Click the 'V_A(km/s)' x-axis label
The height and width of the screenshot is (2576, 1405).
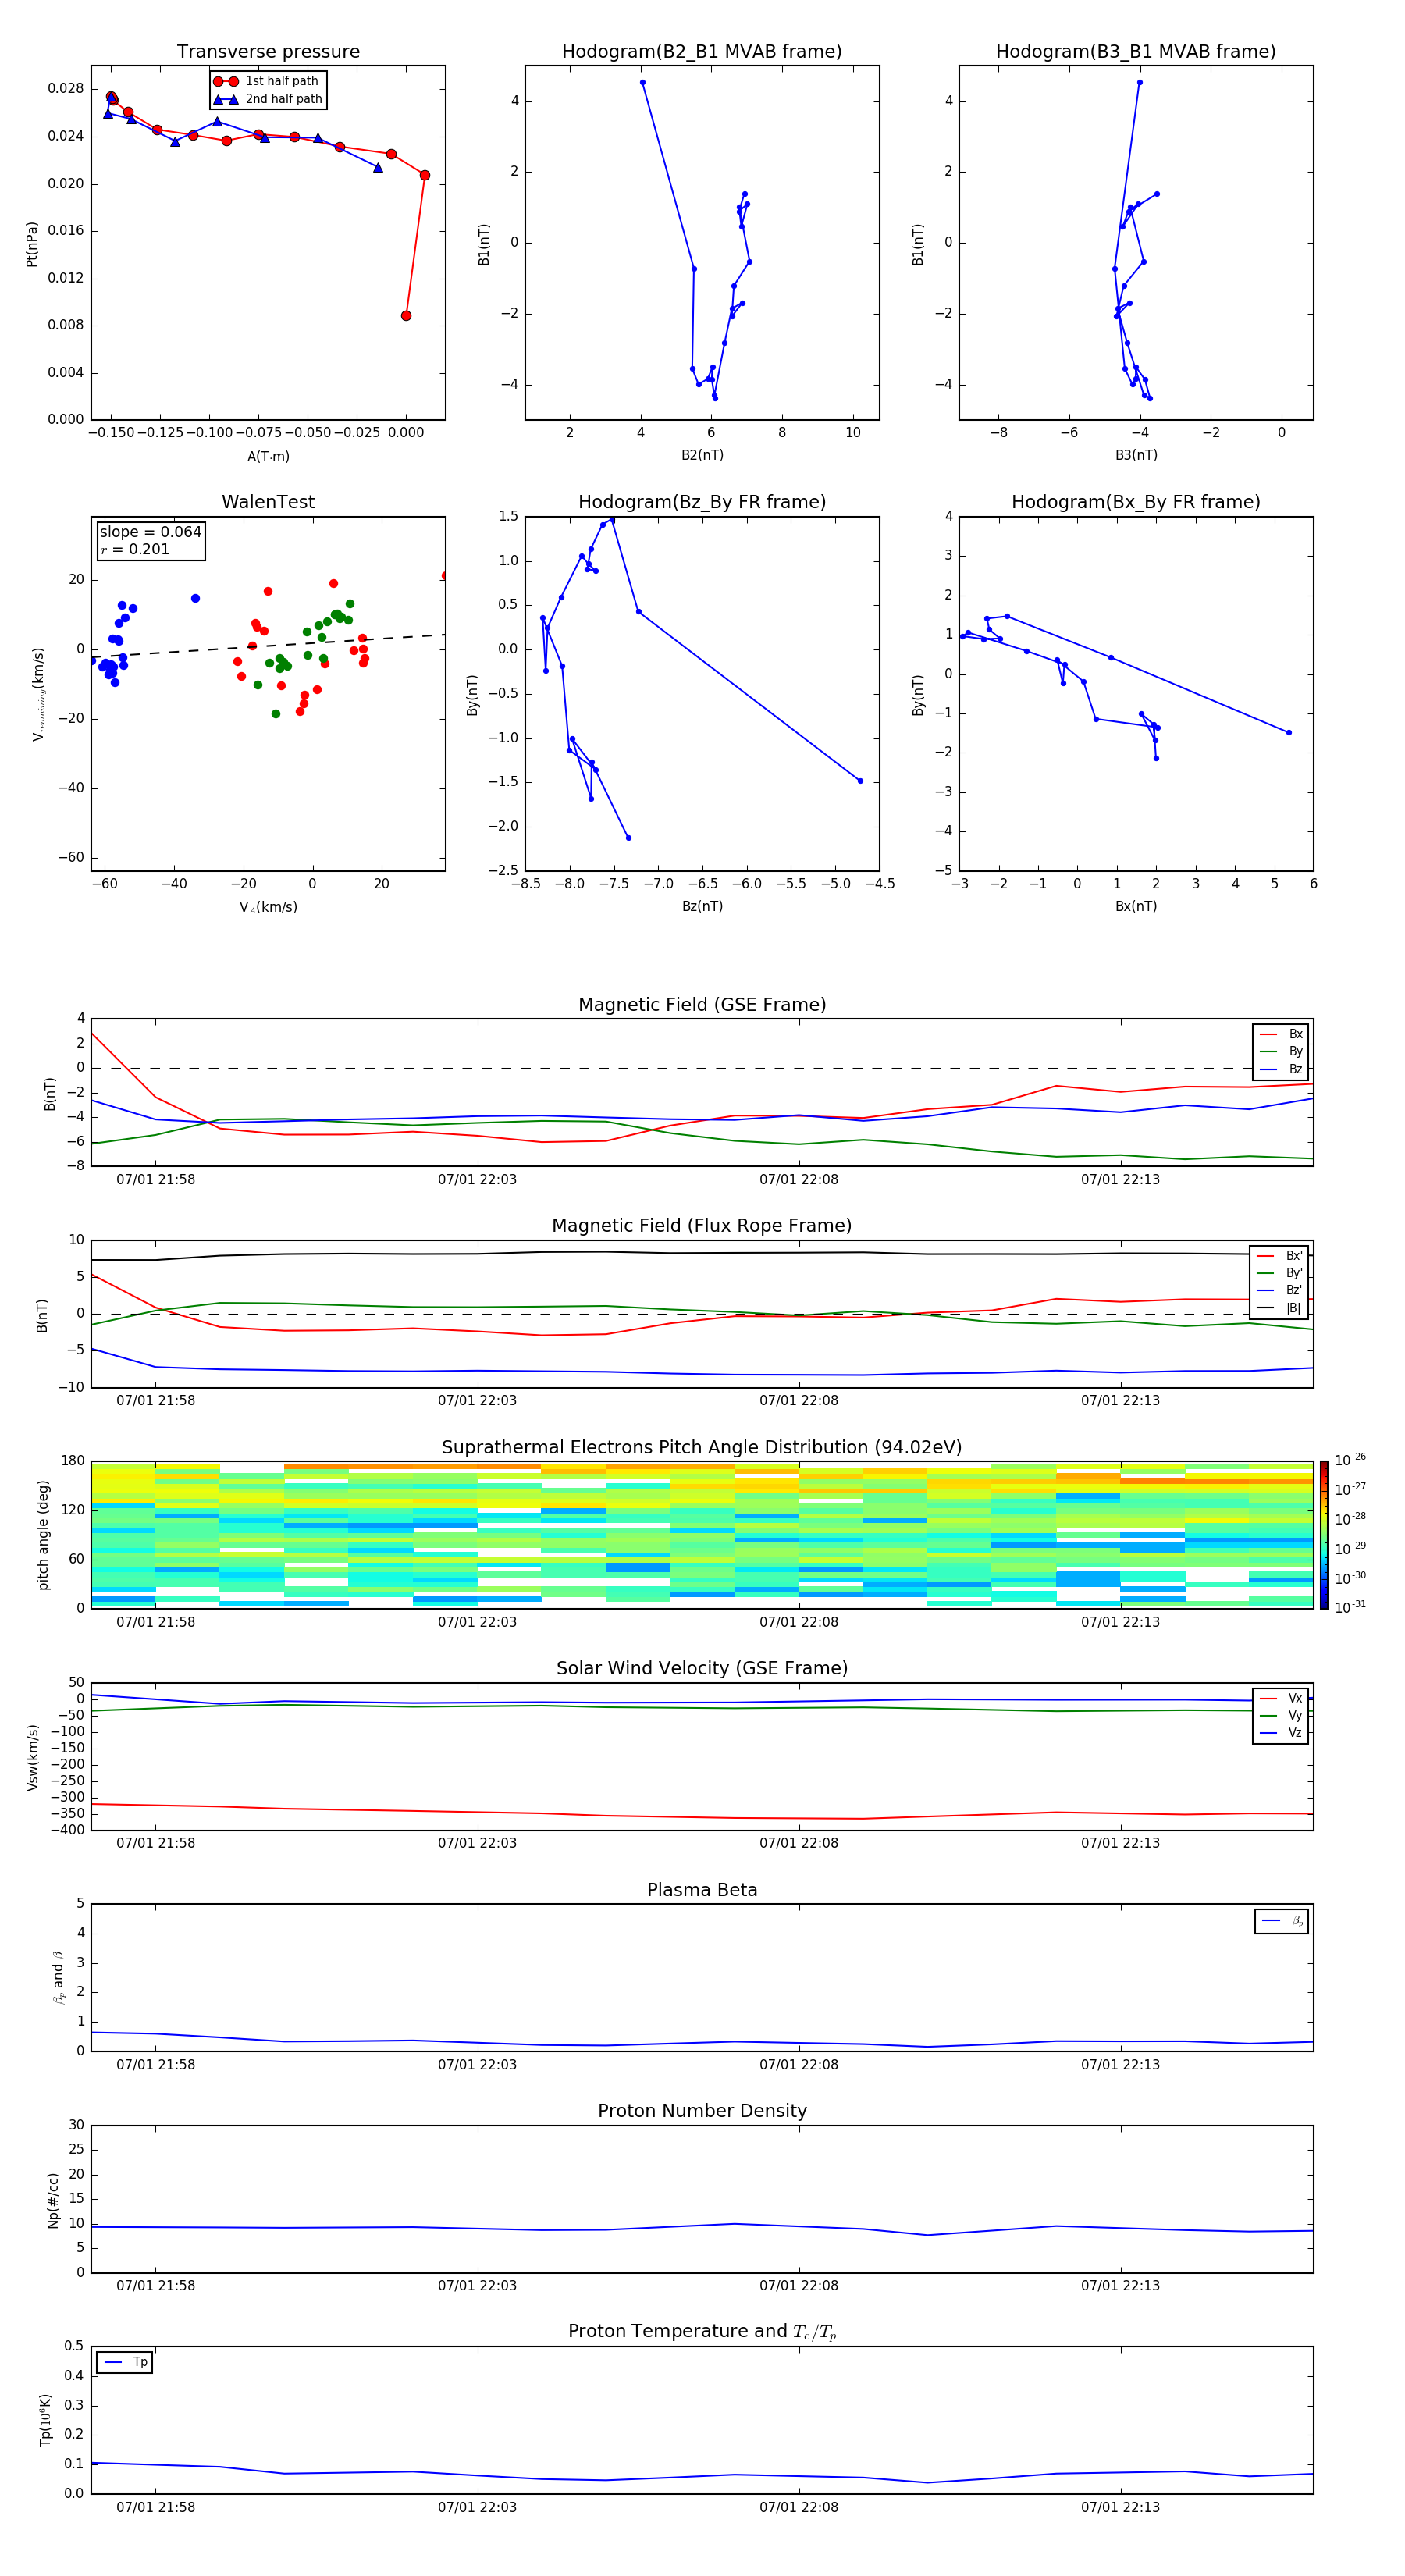[x=268, y=907]
